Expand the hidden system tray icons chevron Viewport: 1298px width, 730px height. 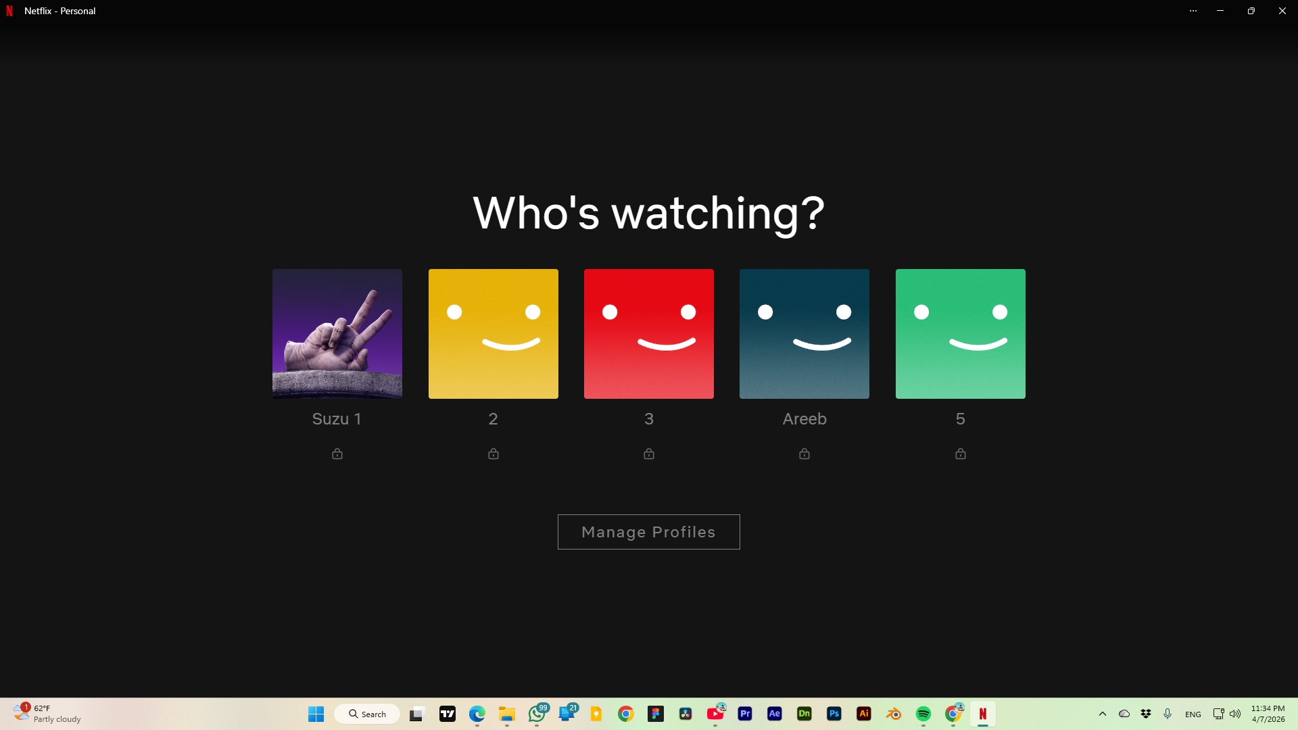(x=1102, y=714)
